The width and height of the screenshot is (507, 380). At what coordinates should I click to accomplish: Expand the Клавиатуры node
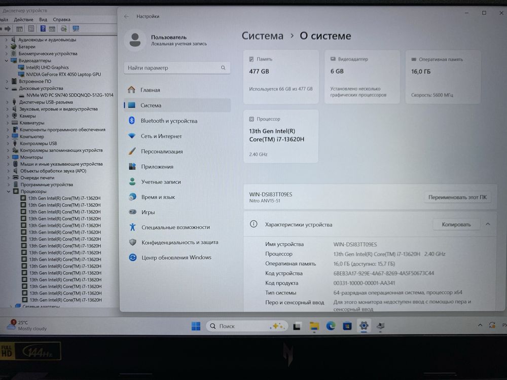(8, 123)
